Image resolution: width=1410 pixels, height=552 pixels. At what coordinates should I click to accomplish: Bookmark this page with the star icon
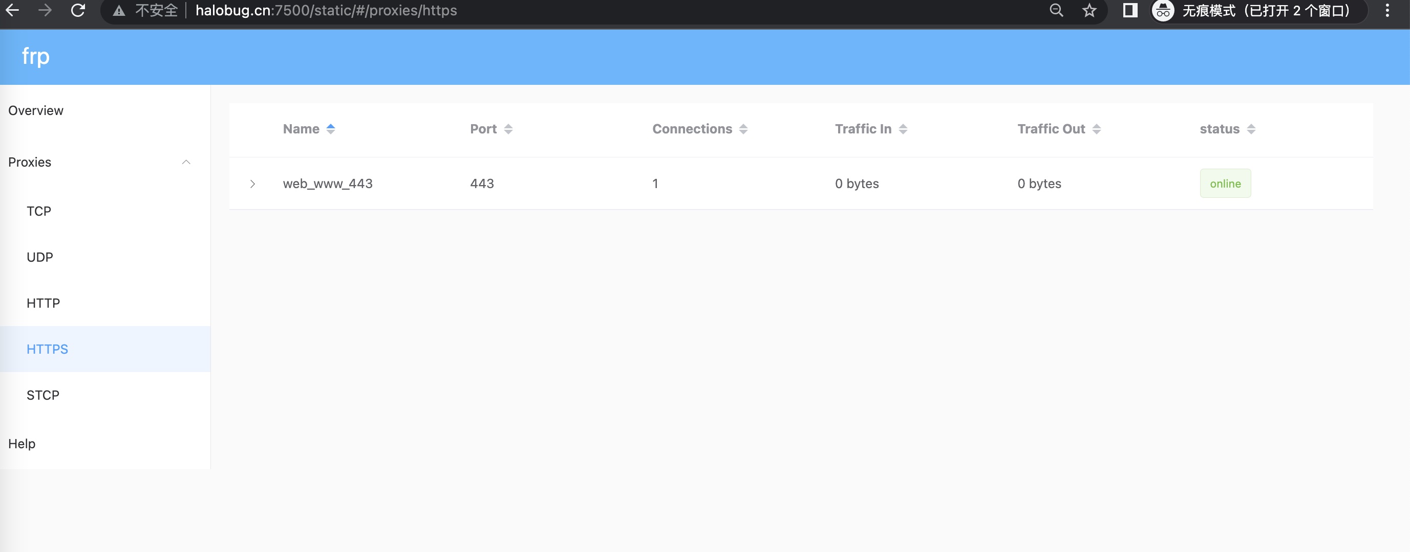[x=1089, y=10]
